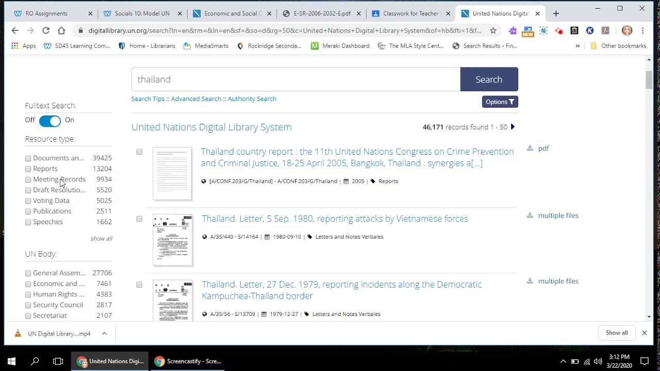Go to the next results page arrow
Image resolution: width=660 pixels, height=371 pixels.
[513, 127]
